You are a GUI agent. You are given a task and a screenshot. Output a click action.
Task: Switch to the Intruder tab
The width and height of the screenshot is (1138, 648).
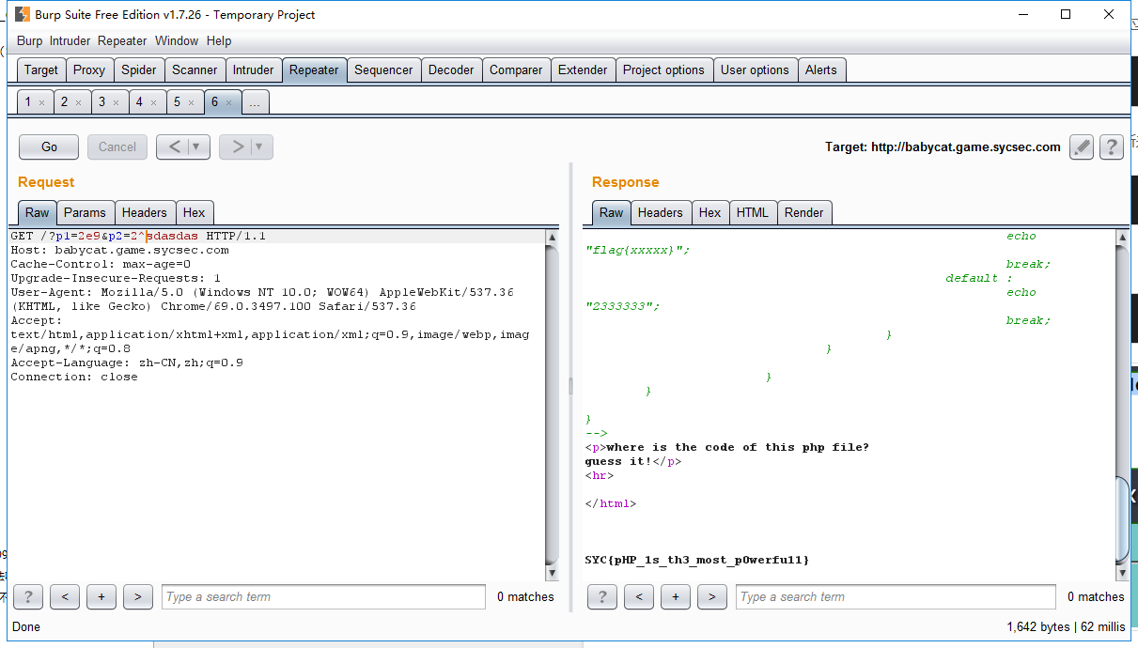click(254, 69)
